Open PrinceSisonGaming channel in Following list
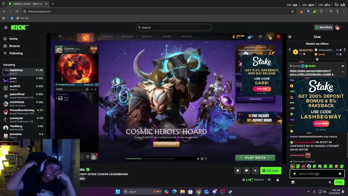The width and height of the screenshot is (348, 196). pos(23,112)
